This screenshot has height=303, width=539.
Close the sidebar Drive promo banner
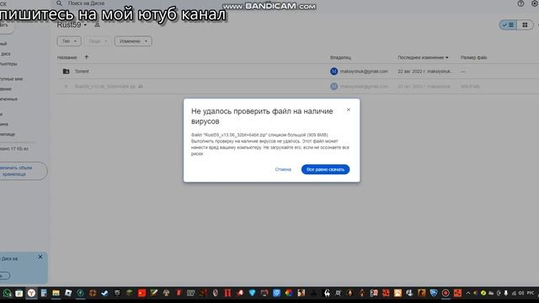(x=40, y=257)
